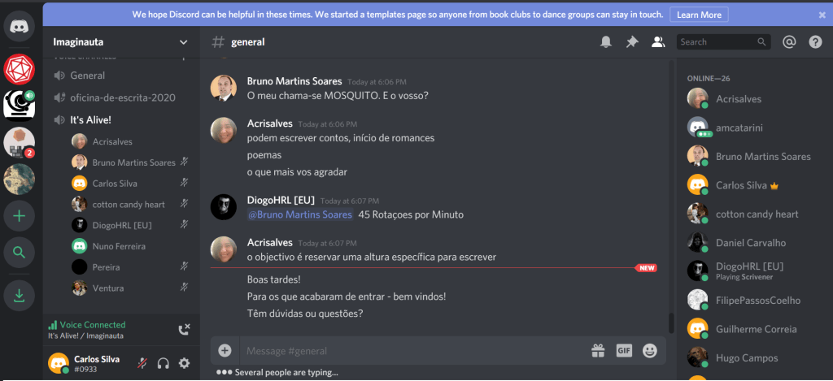Unmute your microphone
833x381 pixels.
[x=142, y=363]
